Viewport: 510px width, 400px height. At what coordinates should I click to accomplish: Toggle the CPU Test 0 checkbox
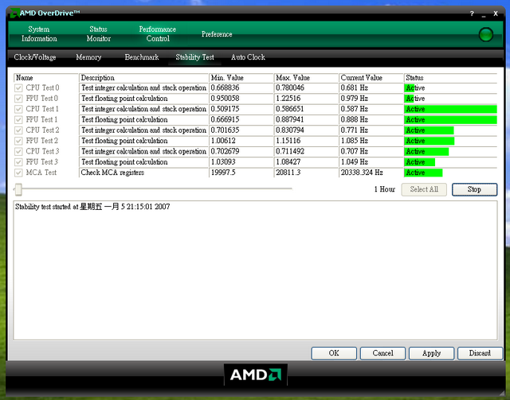tap(18, 88)
